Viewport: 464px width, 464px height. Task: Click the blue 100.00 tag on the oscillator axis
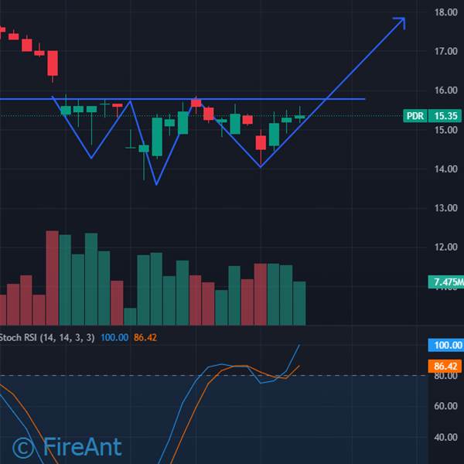[x=446, y=346]
